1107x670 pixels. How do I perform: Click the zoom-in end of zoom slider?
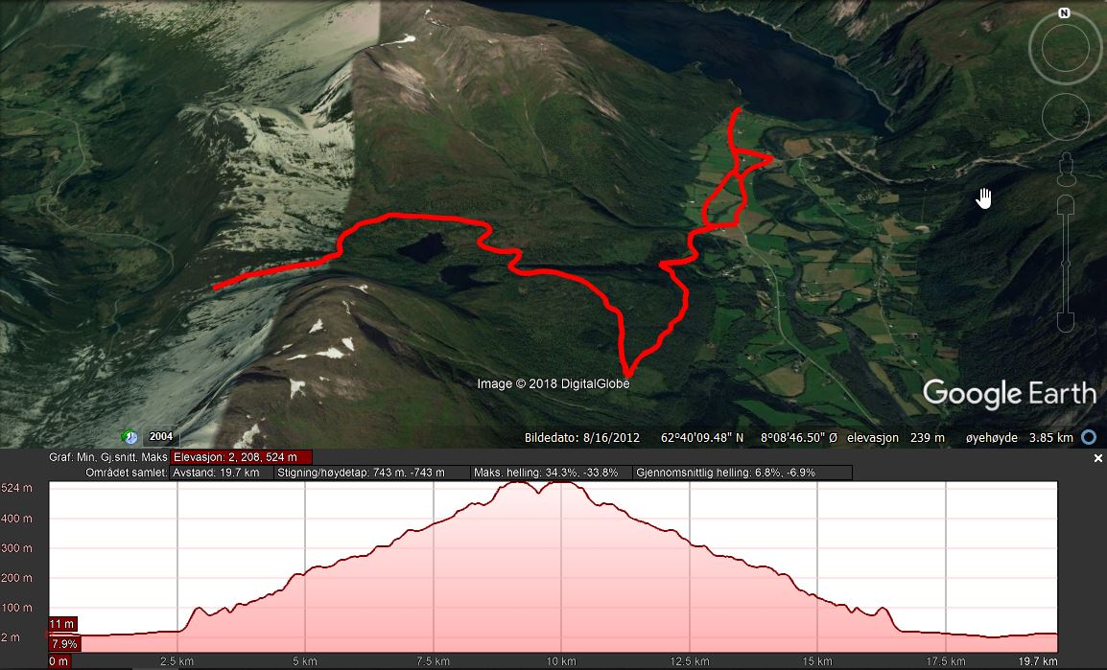pos(1066,205)
